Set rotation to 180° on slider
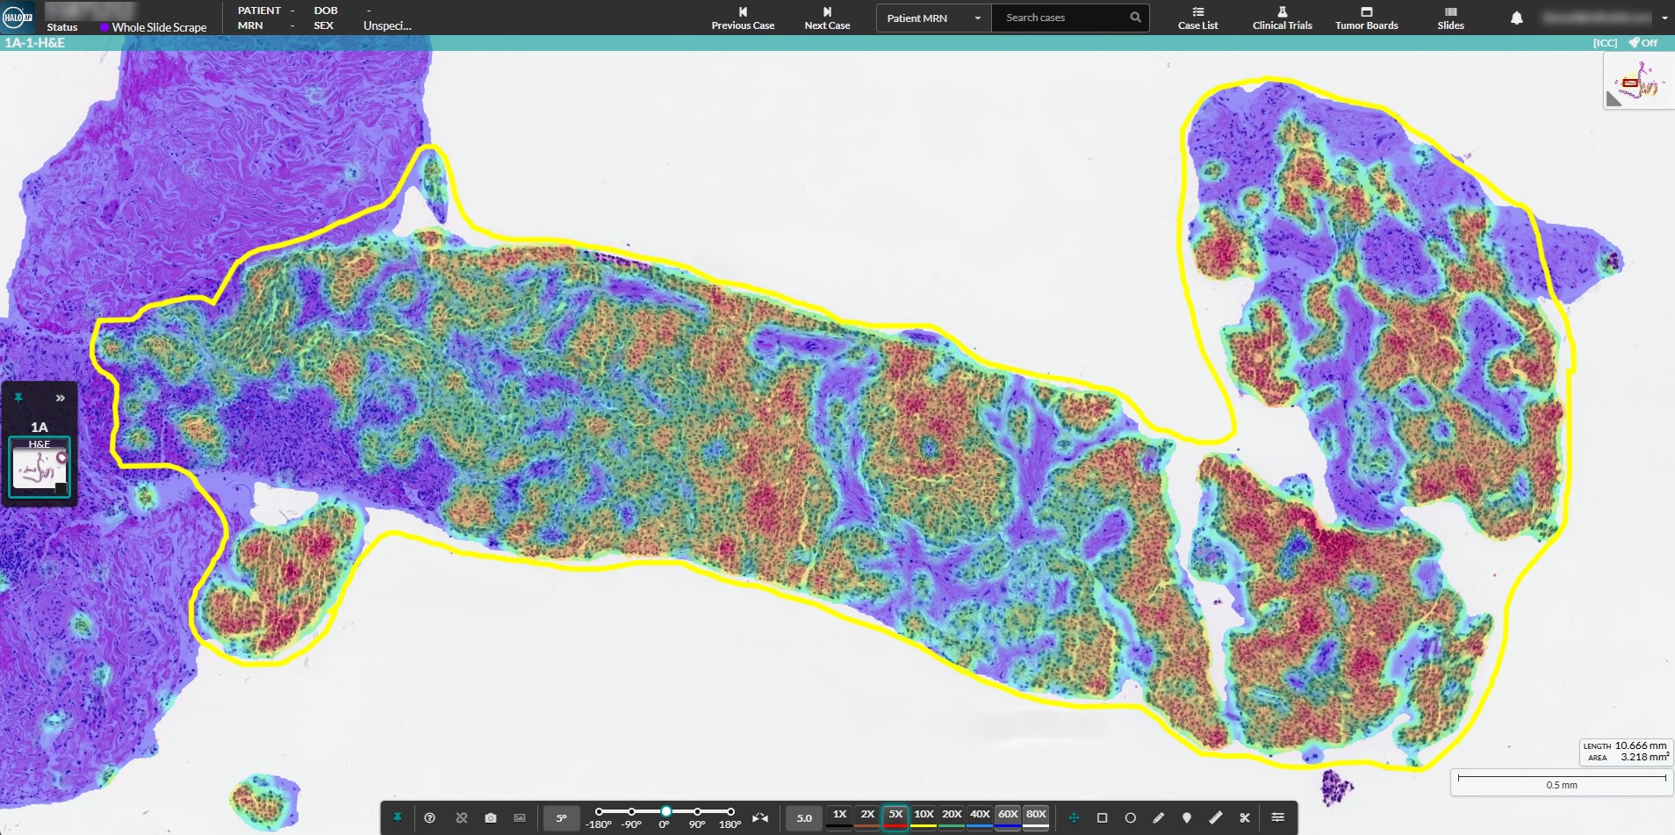1675x835 pixels. point(730,811)
